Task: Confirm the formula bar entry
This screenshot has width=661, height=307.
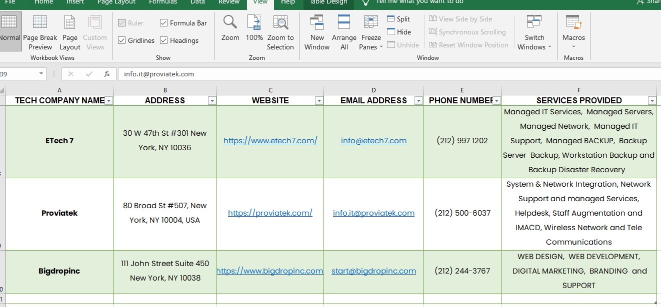Action: tap(89, 74)
